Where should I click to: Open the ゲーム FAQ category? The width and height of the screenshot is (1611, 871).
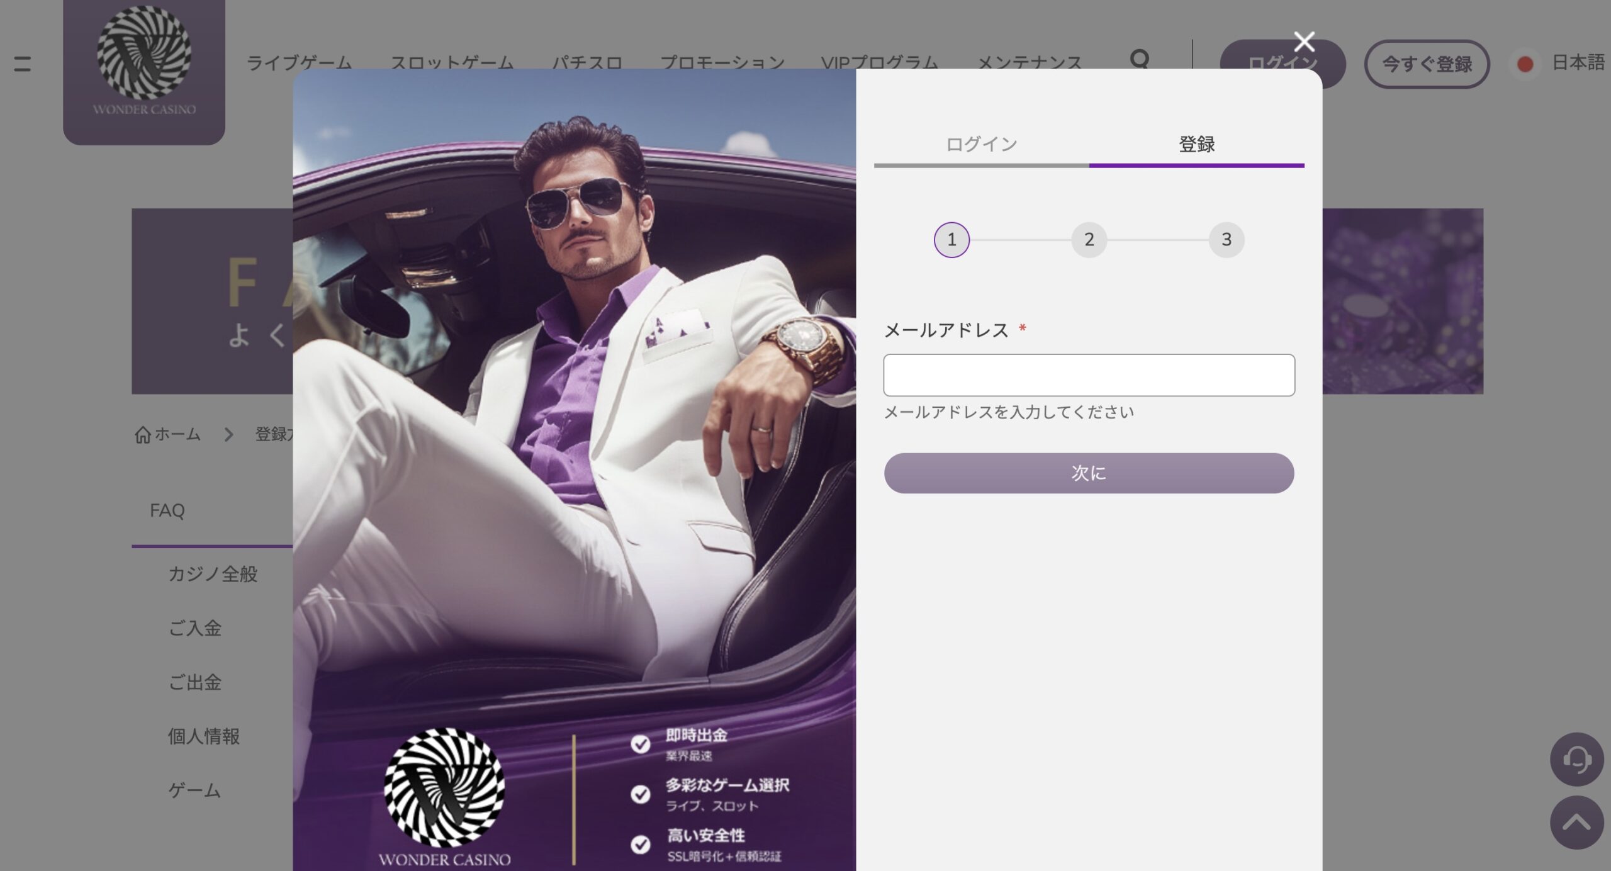click(194, 790)
